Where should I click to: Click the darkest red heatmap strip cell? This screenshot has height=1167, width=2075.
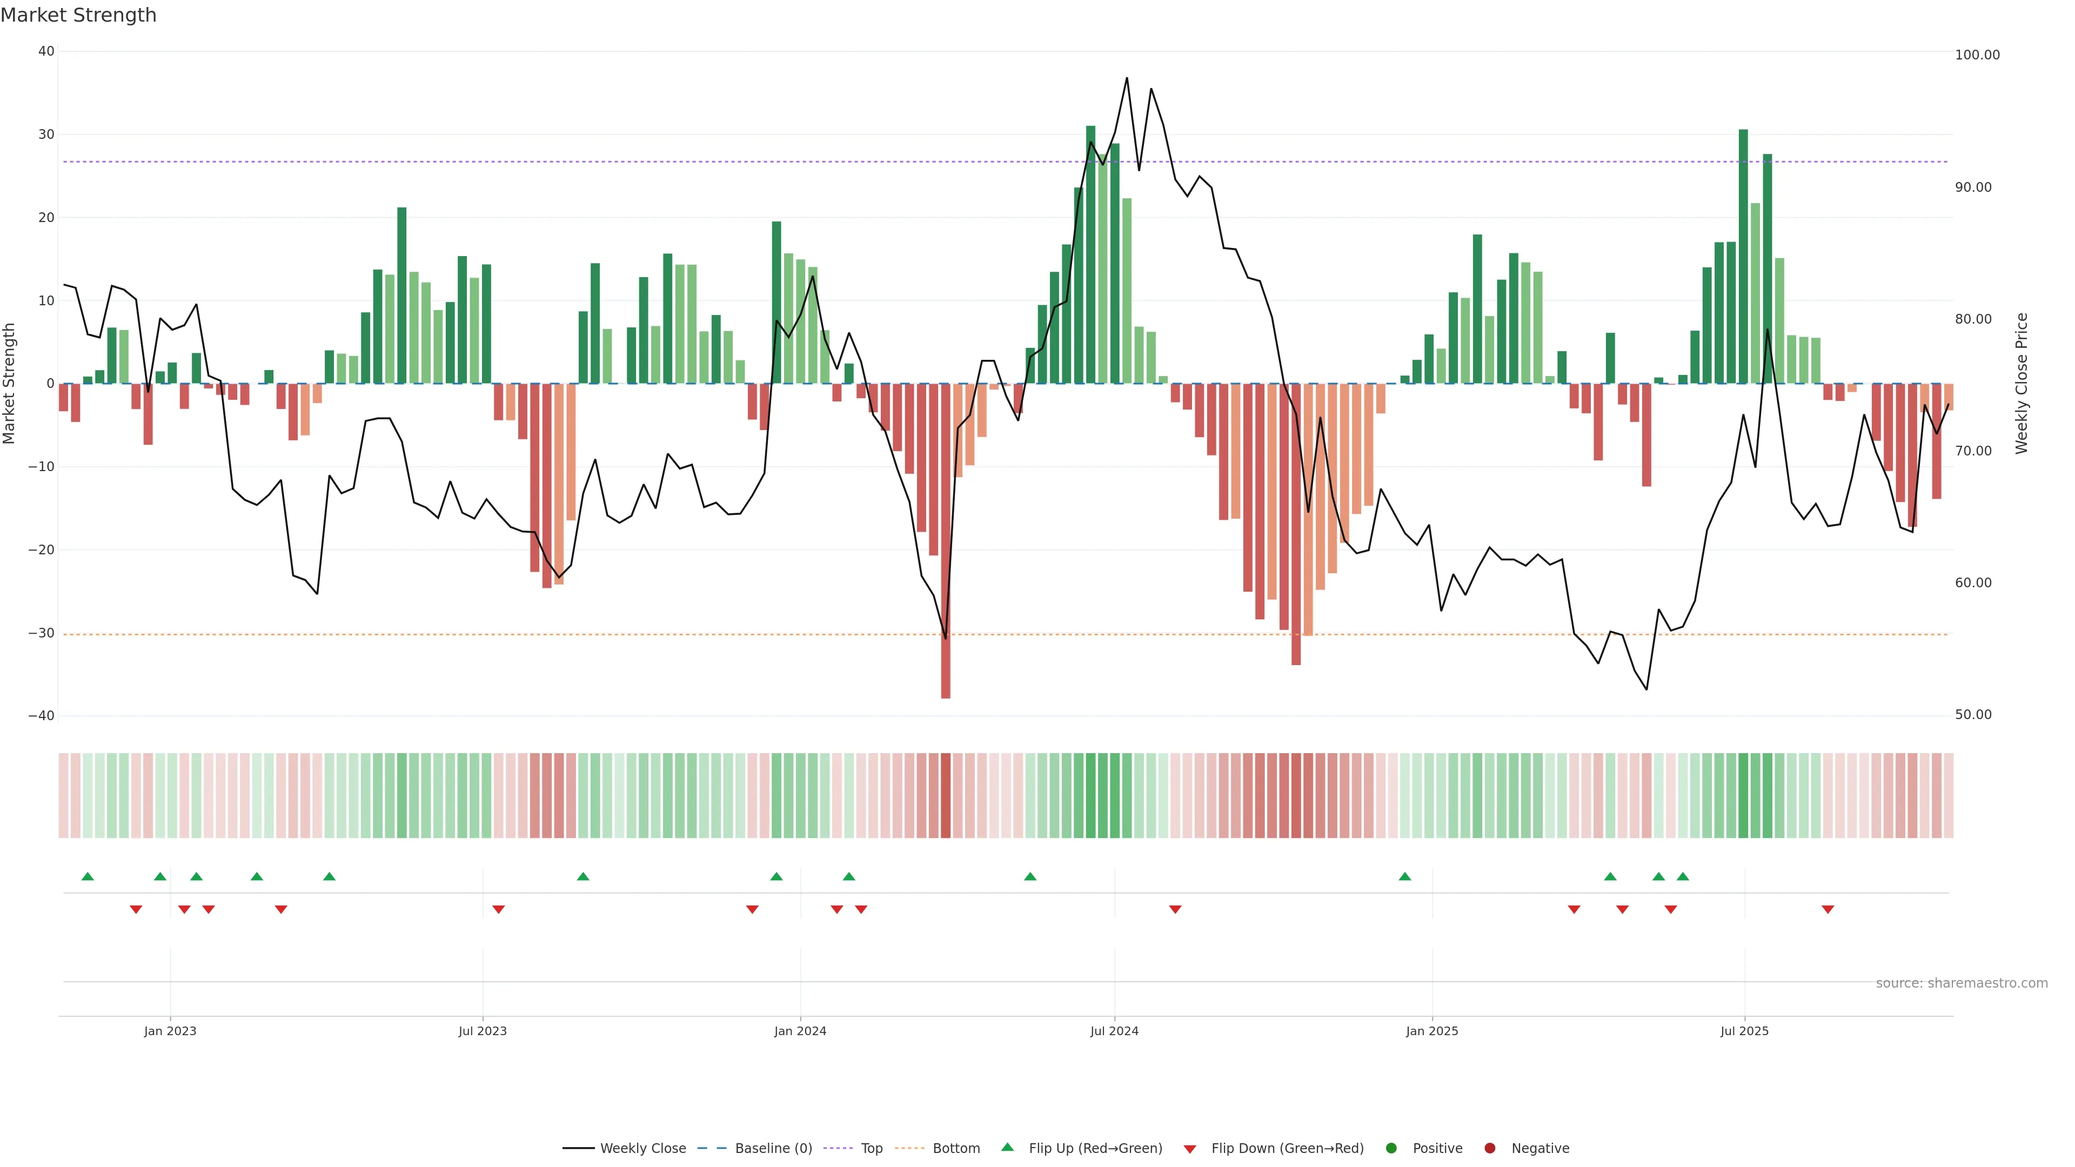(x=946, y=796)
